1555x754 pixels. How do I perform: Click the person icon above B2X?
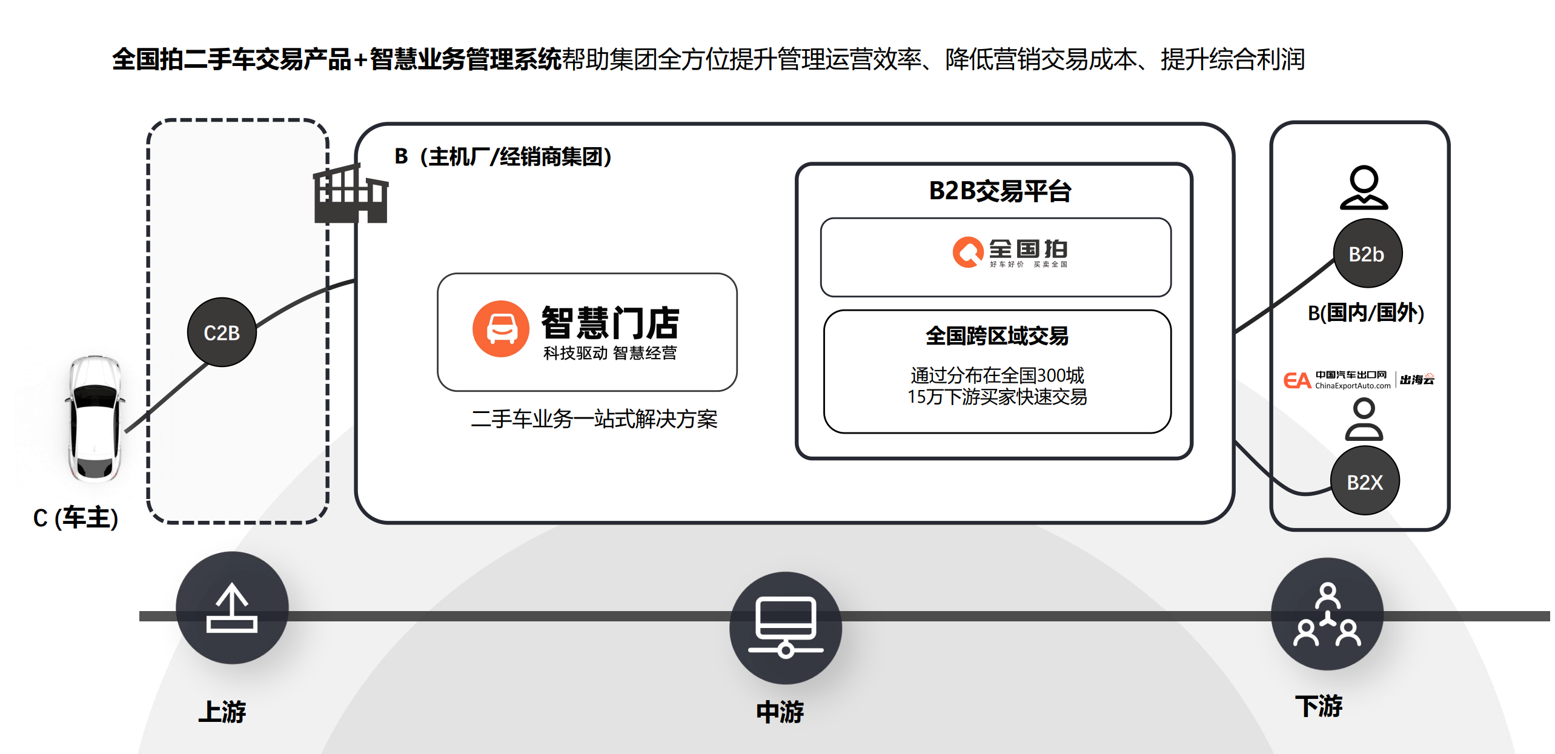click(x=1364, y=419)
